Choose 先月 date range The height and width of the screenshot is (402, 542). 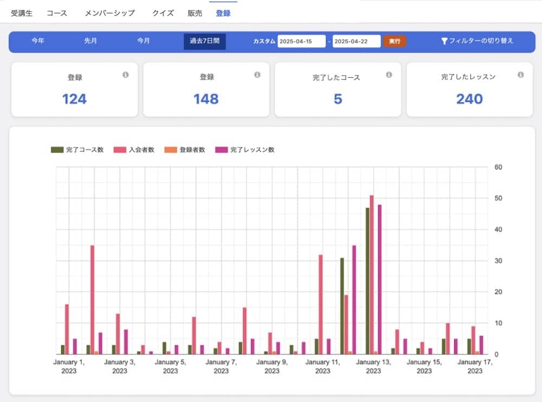click(91, 41)
